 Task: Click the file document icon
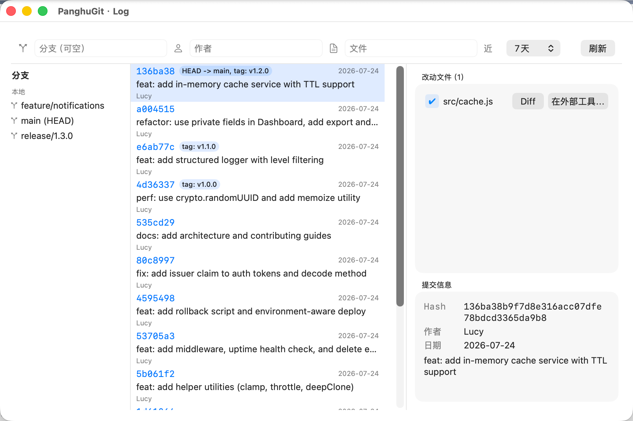[333, 48]
